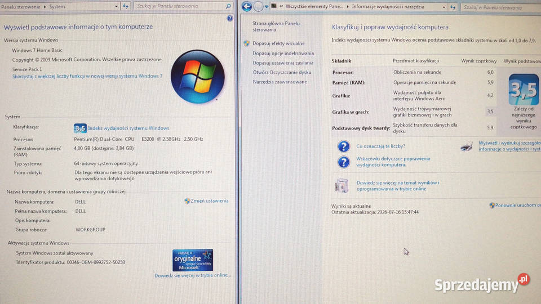
Task: Click the Wynik cząstkowy column header
Action: [479, 61]
